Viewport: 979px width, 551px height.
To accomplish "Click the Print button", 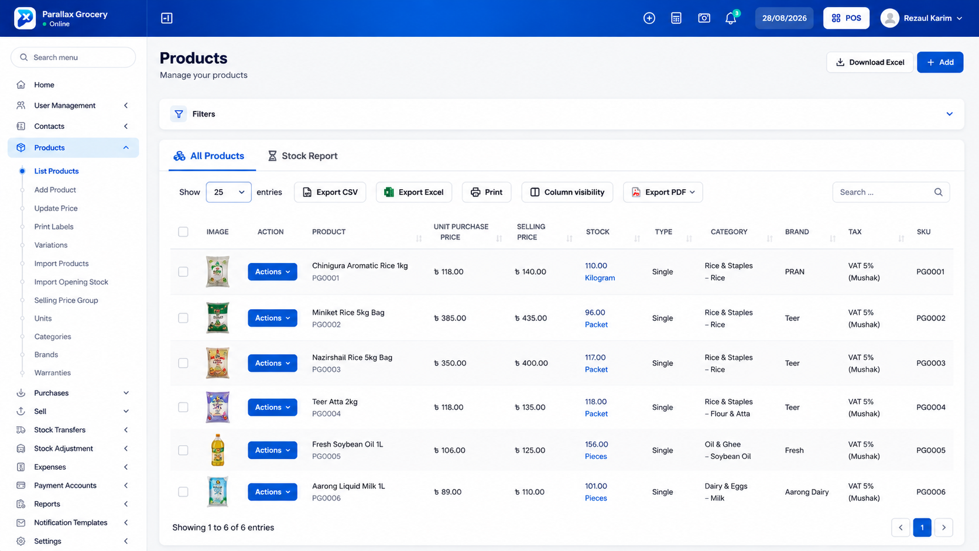I will [487, 192].
